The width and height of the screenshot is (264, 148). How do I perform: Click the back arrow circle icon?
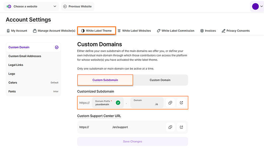click(65, 6)
